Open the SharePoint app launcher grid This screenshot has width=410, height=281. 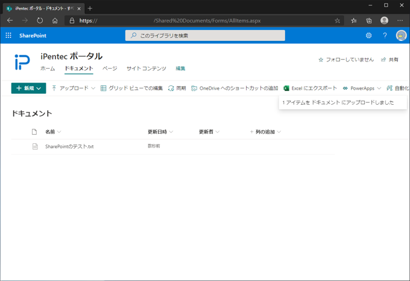[8, 36]
